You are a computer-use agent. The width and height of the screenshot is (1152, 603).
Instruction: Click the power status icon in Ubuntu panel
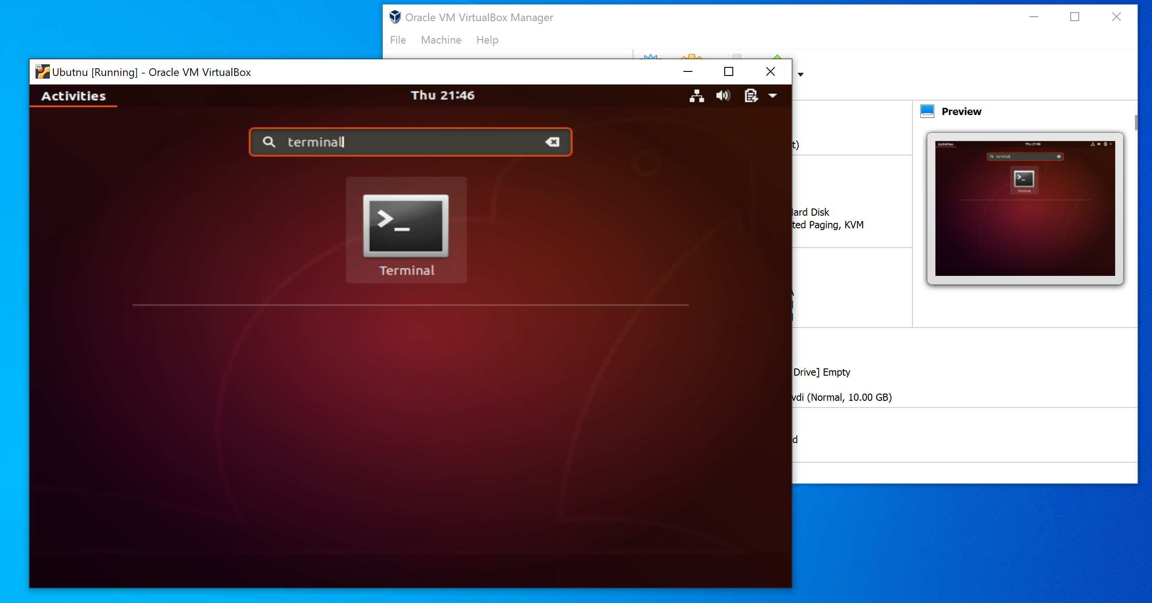[x=751, y=96]
